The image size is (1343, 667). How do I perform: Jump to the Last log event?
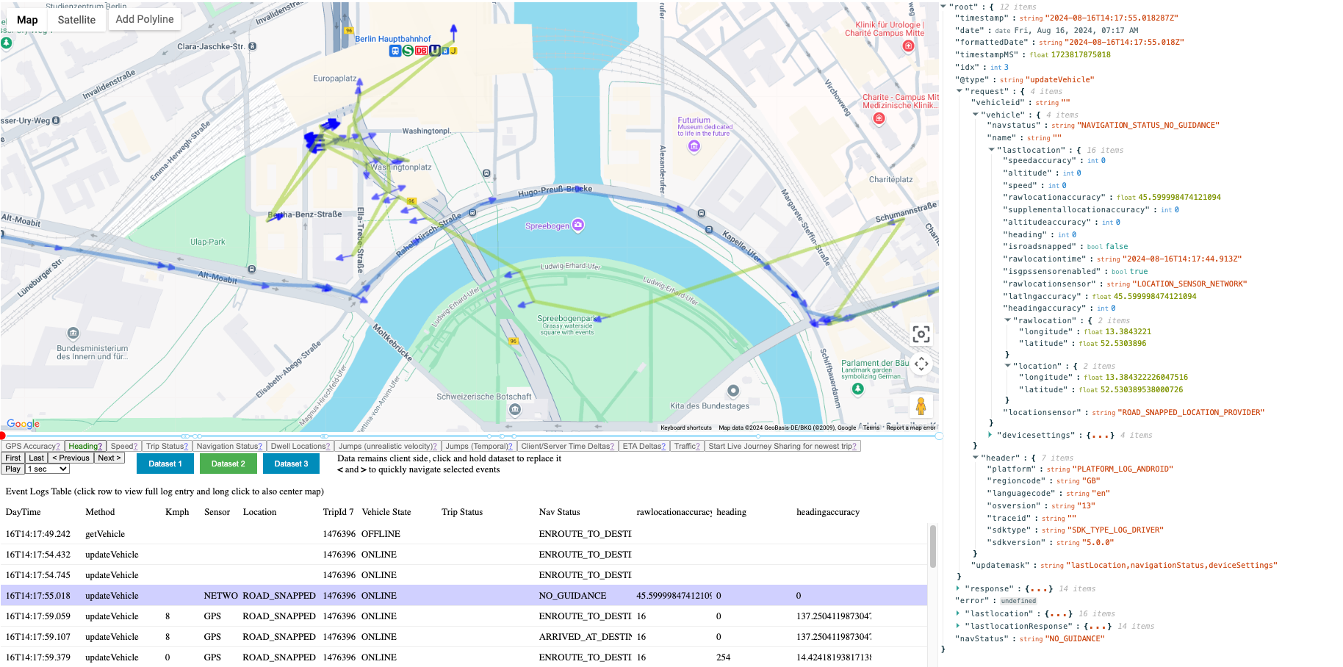coord(36,458)
